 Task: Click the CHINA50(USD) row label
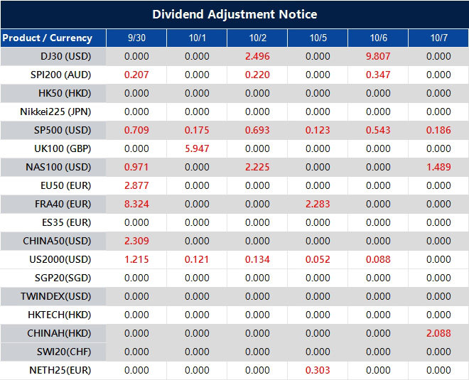pyautogui.click(x=57, y=241)
